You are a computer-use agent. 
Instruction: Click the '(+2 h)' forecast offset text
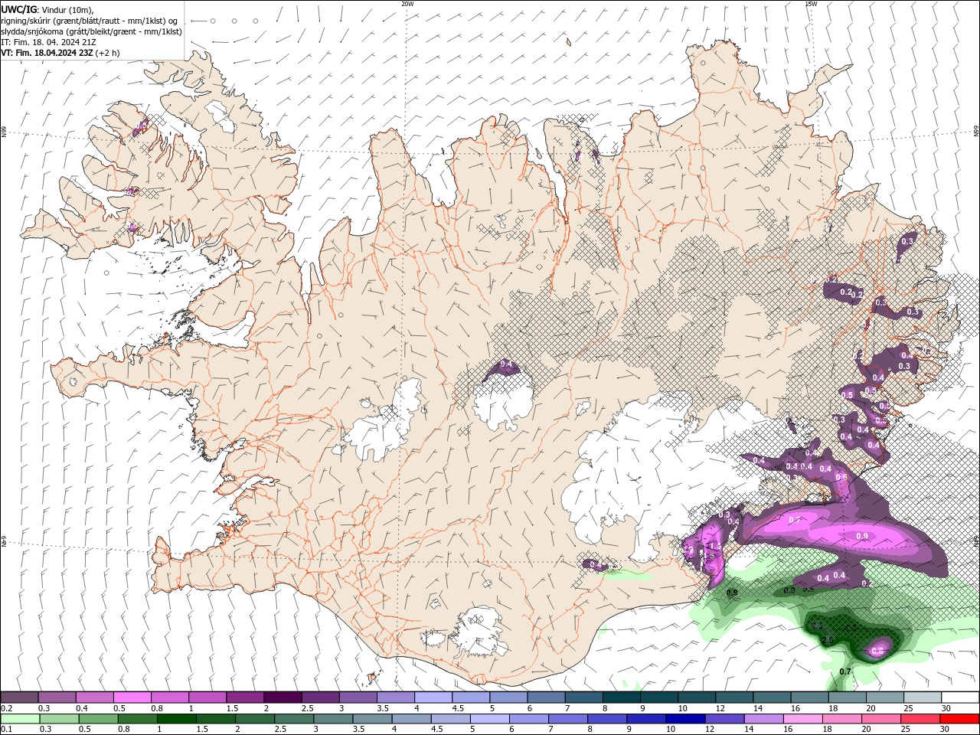coord(108,53)
